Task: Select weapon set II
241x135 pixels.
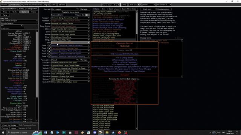Action: click(89, 15)
